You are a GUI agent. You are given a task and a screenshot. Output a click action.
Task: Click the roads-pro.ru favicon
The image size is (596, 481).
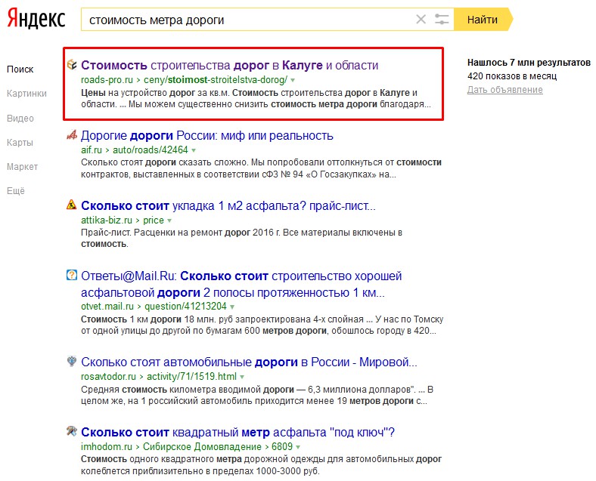coord(72,64)
